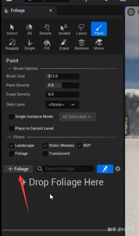The width and height of the screenshot is (139, 236).
Task: Choose the Select foliage tool
Action: (x=12, y=29)
